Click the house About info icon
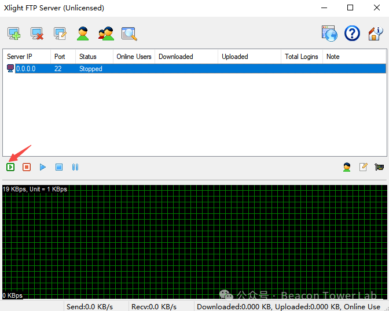 [x=375, y=34]
